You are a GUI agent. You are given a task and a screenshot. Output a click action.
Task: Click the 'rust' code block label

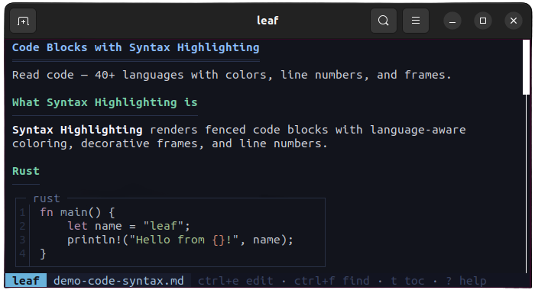(x=47, y=198)
